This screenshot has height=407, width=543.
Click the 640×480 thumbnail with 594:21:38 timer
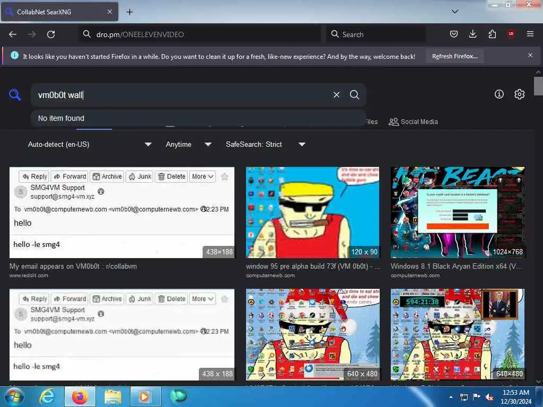pyautogui.click(x=458, y=335)
